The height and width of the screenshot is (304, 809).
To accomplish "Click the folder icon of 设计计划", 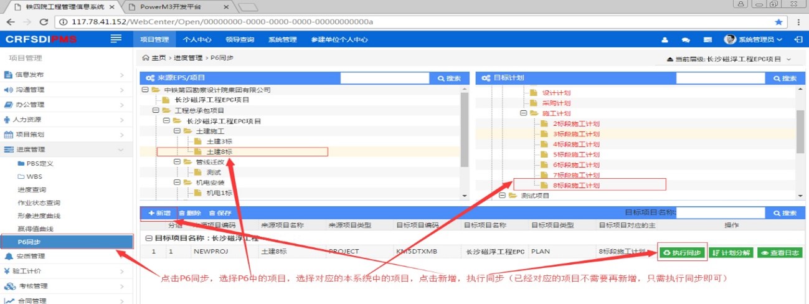I will point(533,93).
